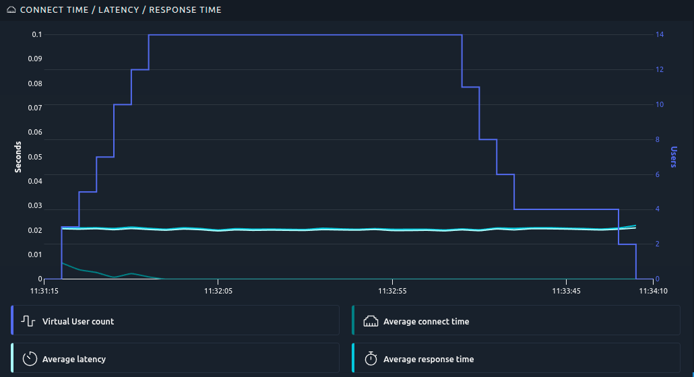Viewport: 694px width, 377px height.
Task: Click the 2 users axis value
Action: 657,244
